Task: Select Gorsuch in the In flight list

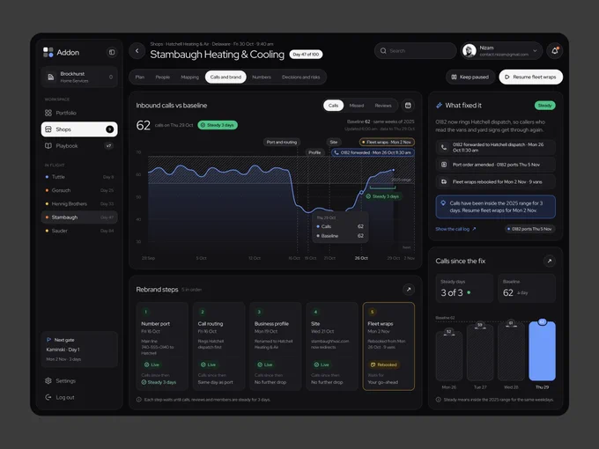Action: click(79, 190)
